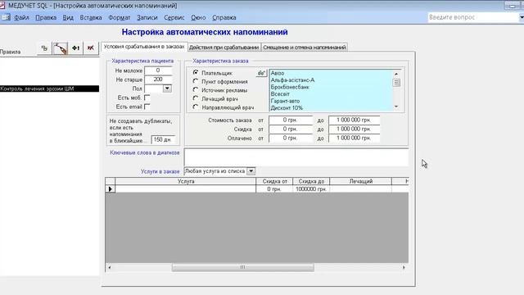Image resolution: width=524 pixels, height=295 pixels.
Task: Toggle the Есть email checkbox
Action: (147, 107)
